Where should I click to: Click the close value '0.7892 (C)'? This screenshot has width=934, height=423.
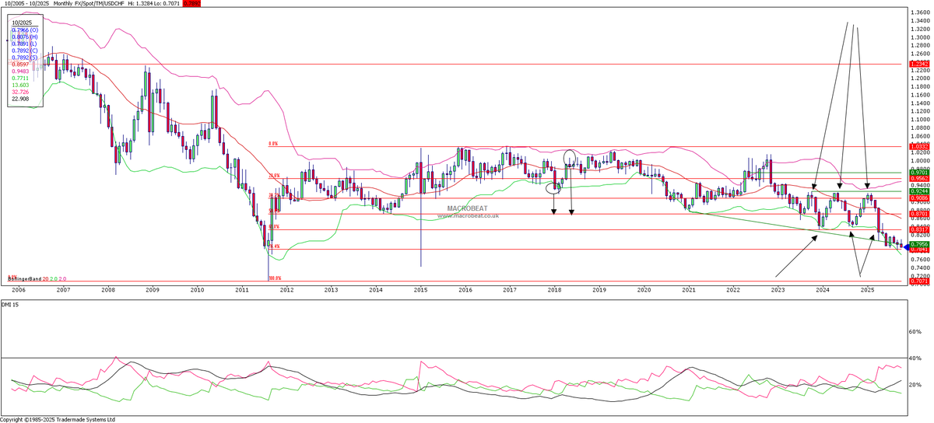[x=25, y=51]
